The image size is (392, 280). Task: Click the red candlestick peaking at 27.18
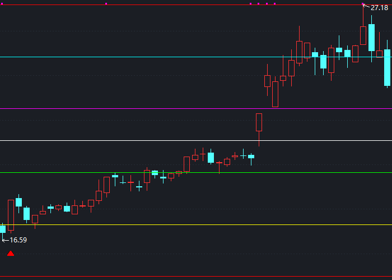click(x=363, y=35)
